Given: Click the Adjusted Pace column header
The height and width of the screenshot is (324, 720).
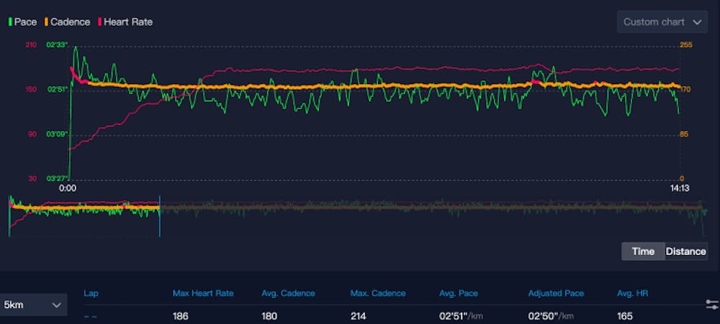Looking at the screenshot, I should point(556,293).
